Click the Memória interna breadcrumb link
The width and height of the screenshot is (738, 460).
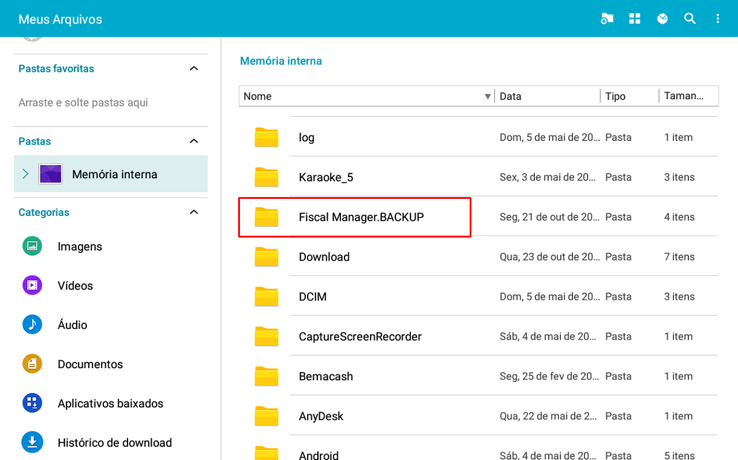point(281,61)
